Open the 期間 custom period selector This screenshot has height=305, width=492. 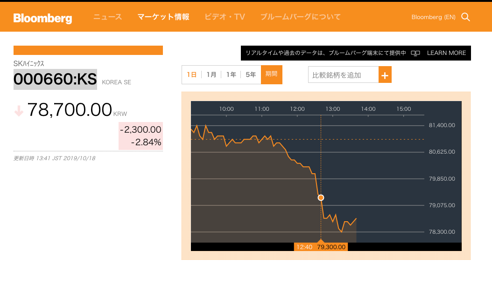pos(272,75)
